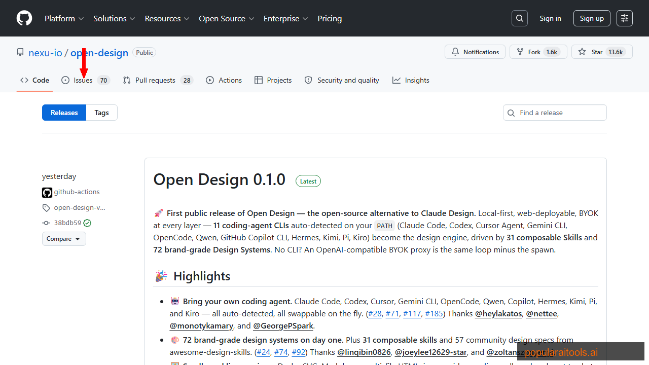Focus the Find a release search field

pos(555,113)
